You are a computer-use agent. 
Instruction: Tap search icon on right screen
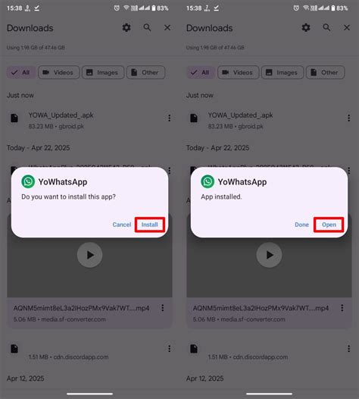(326, 27)
